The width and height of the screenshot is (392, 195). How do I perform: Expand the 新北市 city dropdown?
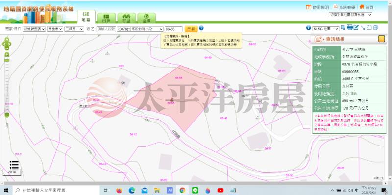[55, 29]
